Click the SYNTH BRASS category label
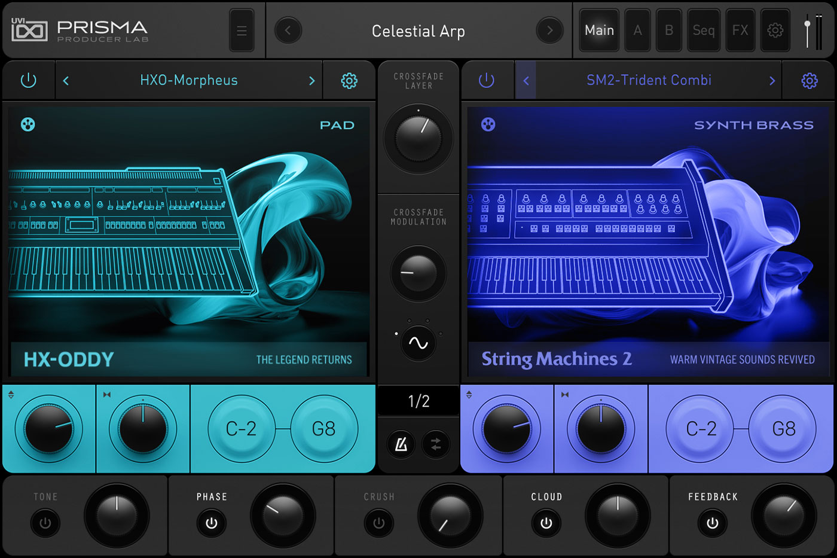This screenshot has width=837, height=558. pos(754,125)
